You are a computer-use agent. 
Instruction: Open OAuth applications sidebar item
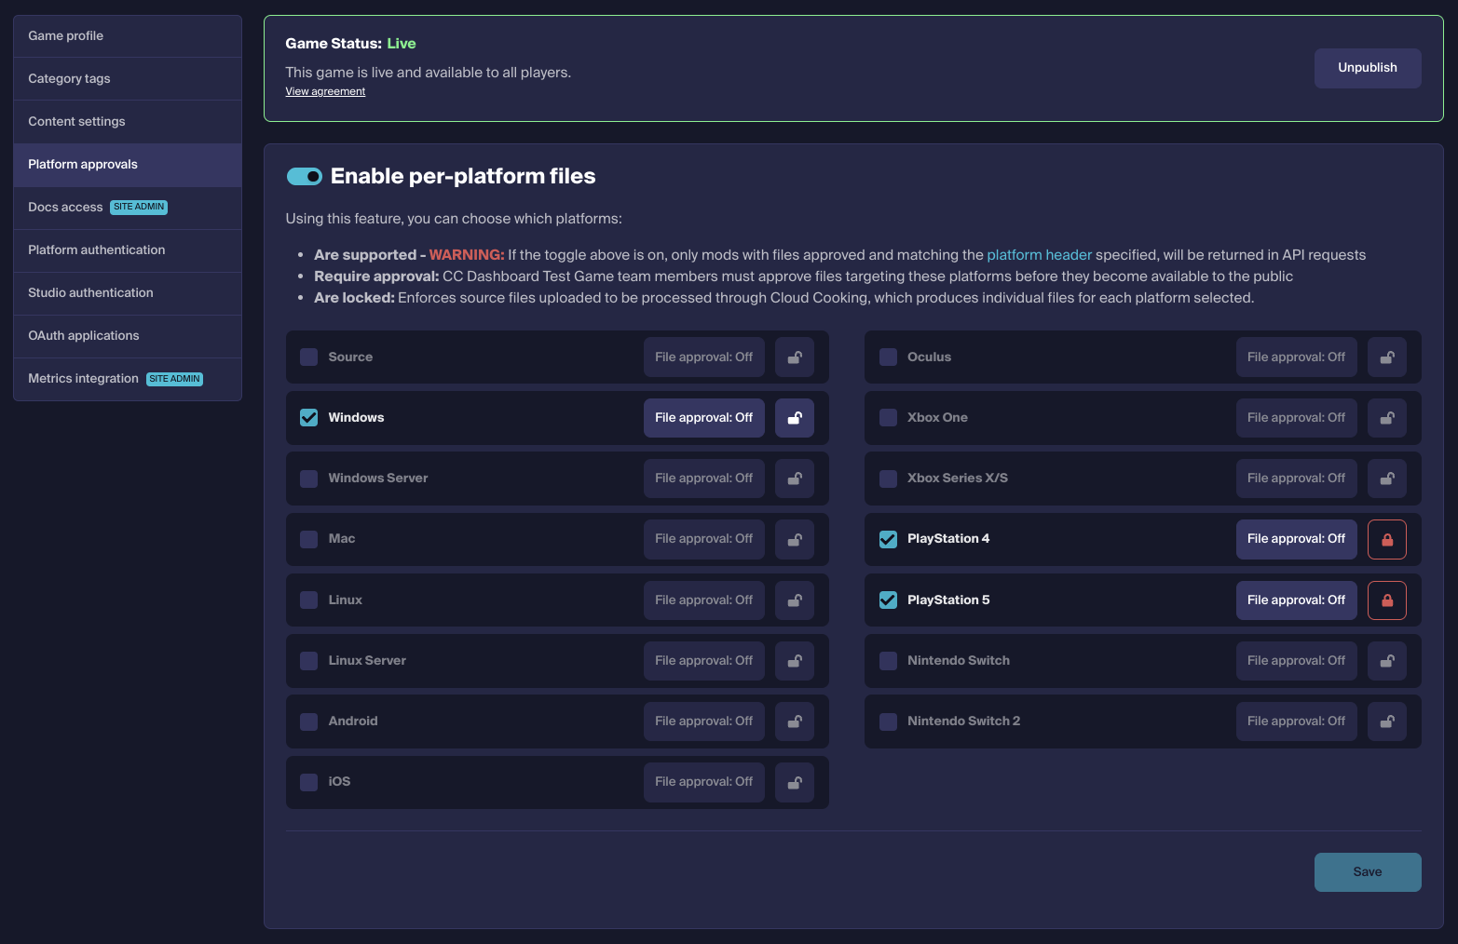coord(128,336)
